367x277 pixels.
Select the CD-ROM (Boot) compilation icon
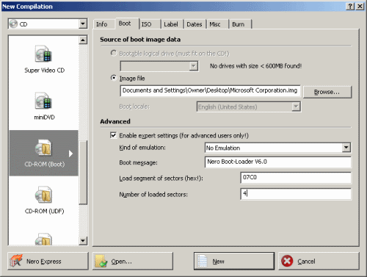pyautogui.click(x=44, y=148)
